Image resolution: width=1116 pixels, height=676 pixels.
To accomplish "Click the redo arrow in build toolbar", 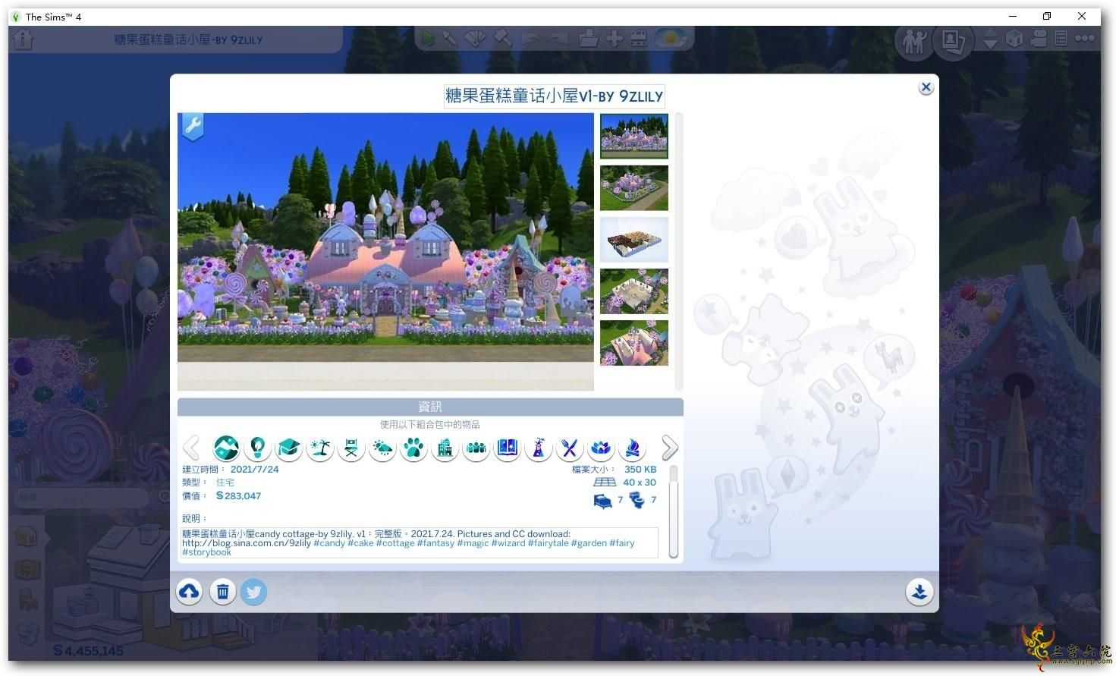I will click(x=559, y=38).
